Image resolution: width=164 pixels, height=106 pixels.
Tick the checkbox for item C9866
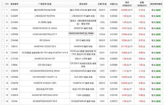[3, 28]
